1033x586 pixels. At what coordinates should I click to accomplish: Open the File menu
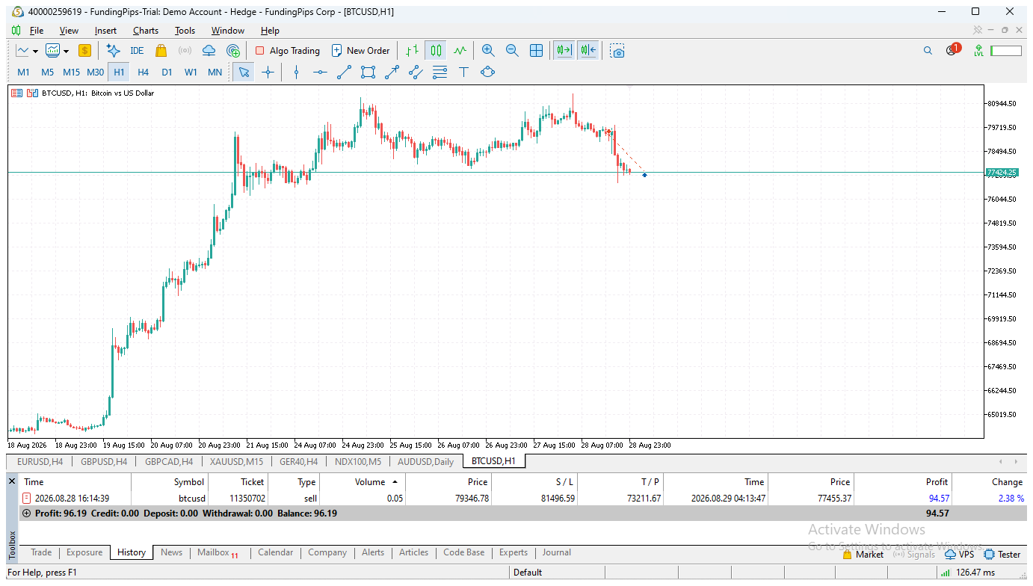click(x=37, y=31)
